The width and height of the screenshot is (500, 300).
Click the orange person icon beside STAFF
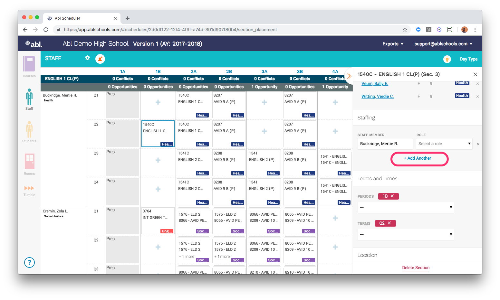coord(100,59)
